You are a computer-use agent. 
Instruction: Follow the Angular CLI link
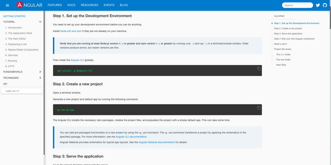pyautogui.click(x=77, y=60)
